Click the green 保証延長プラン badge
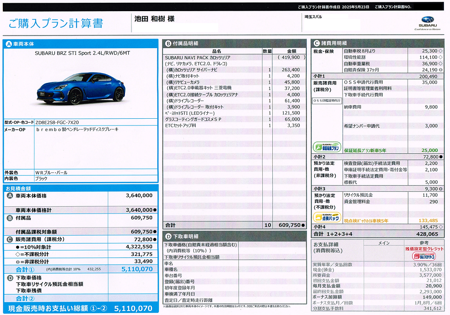The height and width of the screenshot is (315, 450). 327,147
